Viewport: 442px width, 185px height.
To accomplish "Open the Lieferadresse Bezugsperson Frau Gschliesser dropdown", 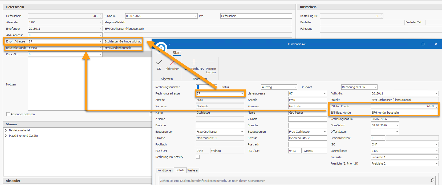I will [325, 132].
